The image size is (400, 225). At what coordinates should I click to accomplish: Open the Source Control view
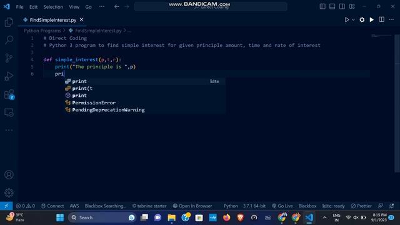click(9, 58)
